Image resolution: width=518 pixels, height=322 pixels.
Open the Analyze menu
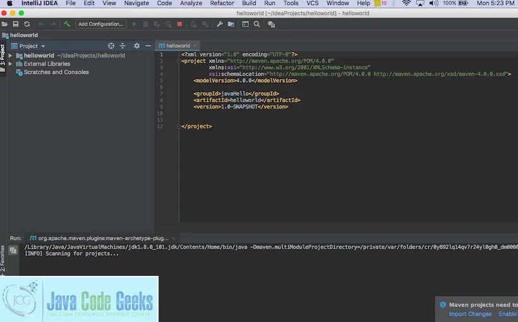point(191,3)
